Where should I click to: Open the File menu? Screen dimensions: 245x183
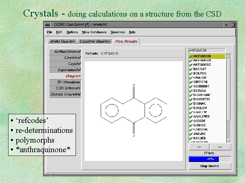[50, 32]
